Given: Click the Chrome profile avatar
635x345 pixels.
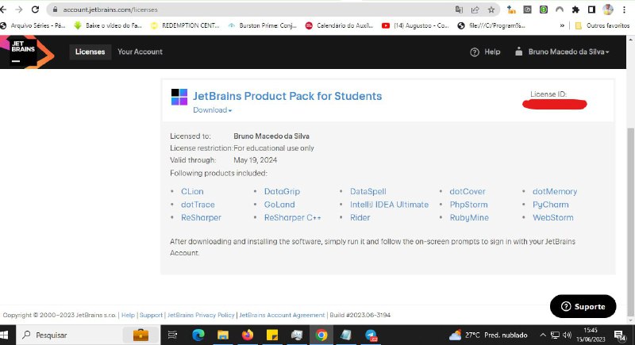Looking at the screenshot, I should tap(608, 10).
